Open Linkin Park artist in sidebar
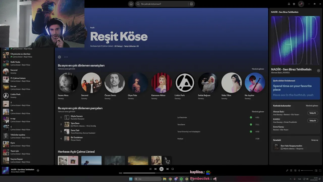323x182 pixels. tap(27, 96)
